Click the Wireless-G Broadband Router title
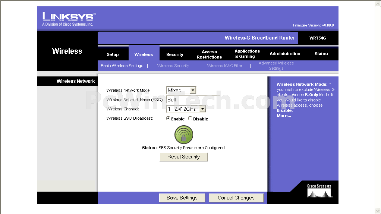 [260, 38]
